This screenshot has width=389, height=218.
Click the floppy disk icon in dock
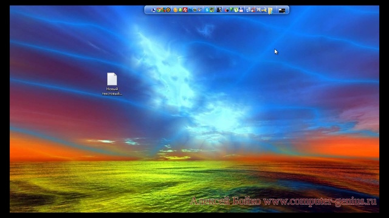coord(241,10)
